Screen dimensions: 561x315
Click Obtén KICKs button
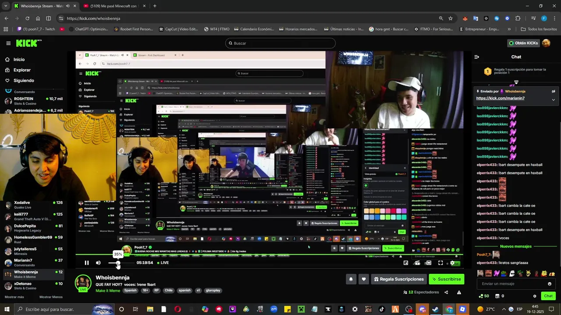tap(523, 43)
